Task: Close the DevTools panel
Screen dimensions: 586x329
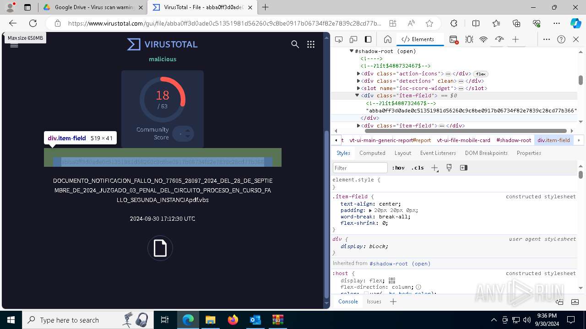Action: point(576,39)
